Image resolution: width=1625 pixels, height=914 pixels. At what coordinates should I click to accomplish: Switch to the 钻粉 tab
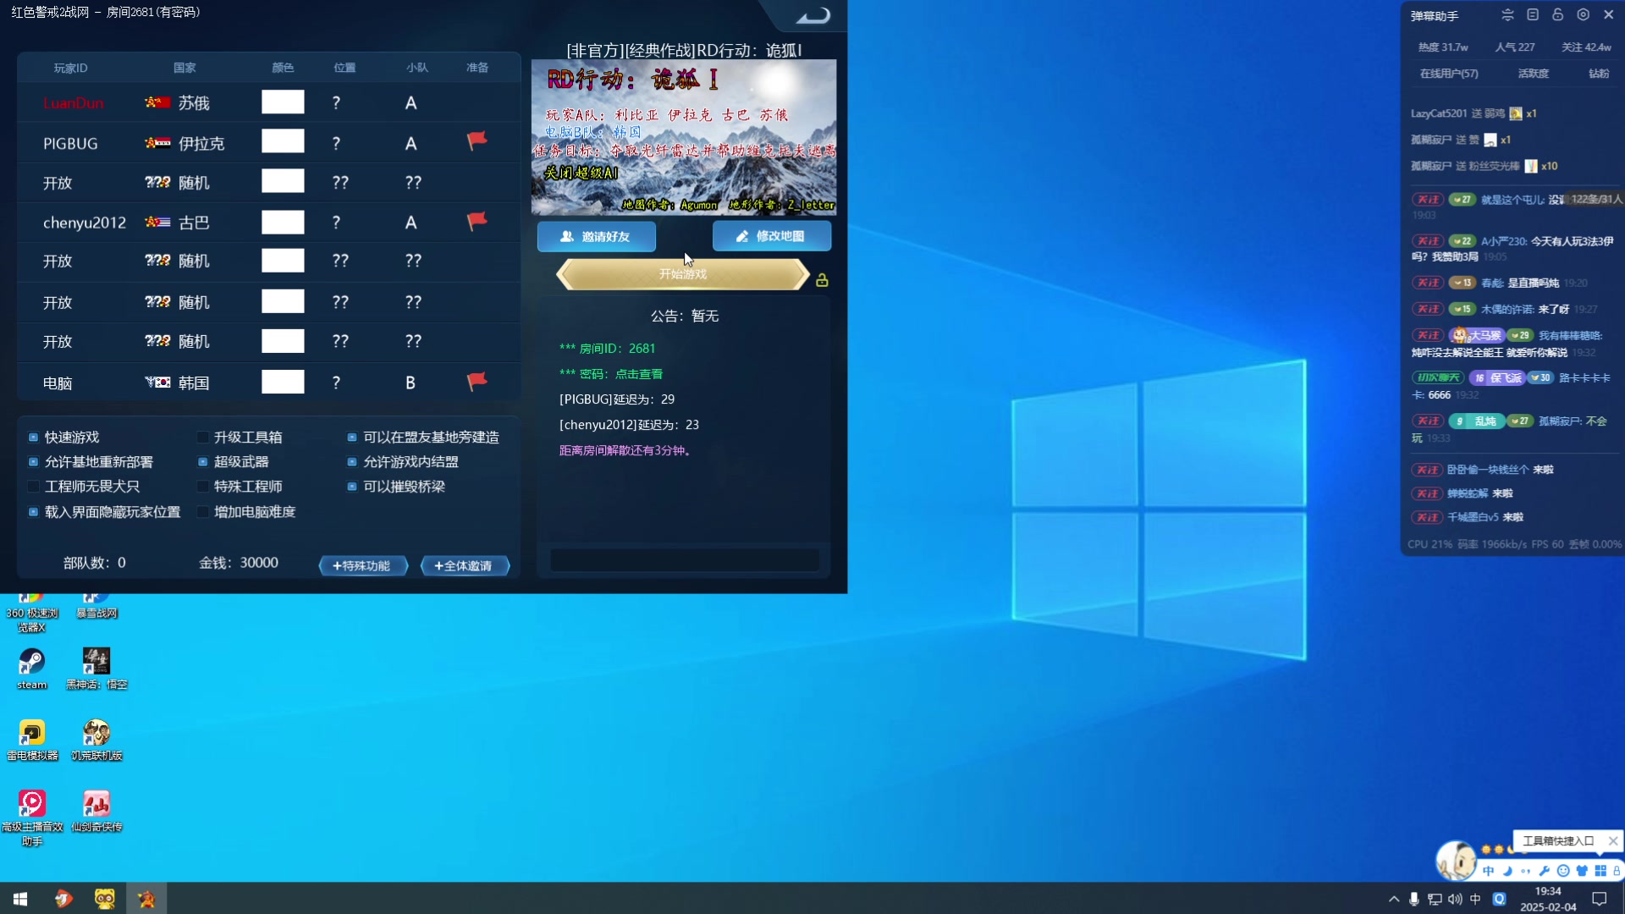click(x=1599, y=74)
